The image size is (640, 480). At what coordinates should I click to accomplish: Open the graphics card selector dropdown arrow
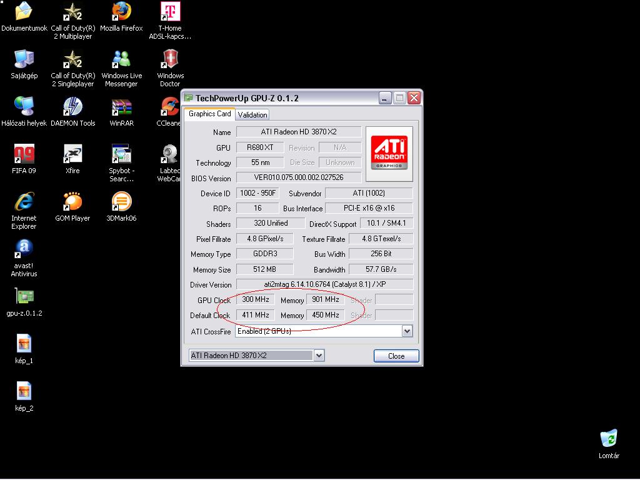(x=319, y=356)
